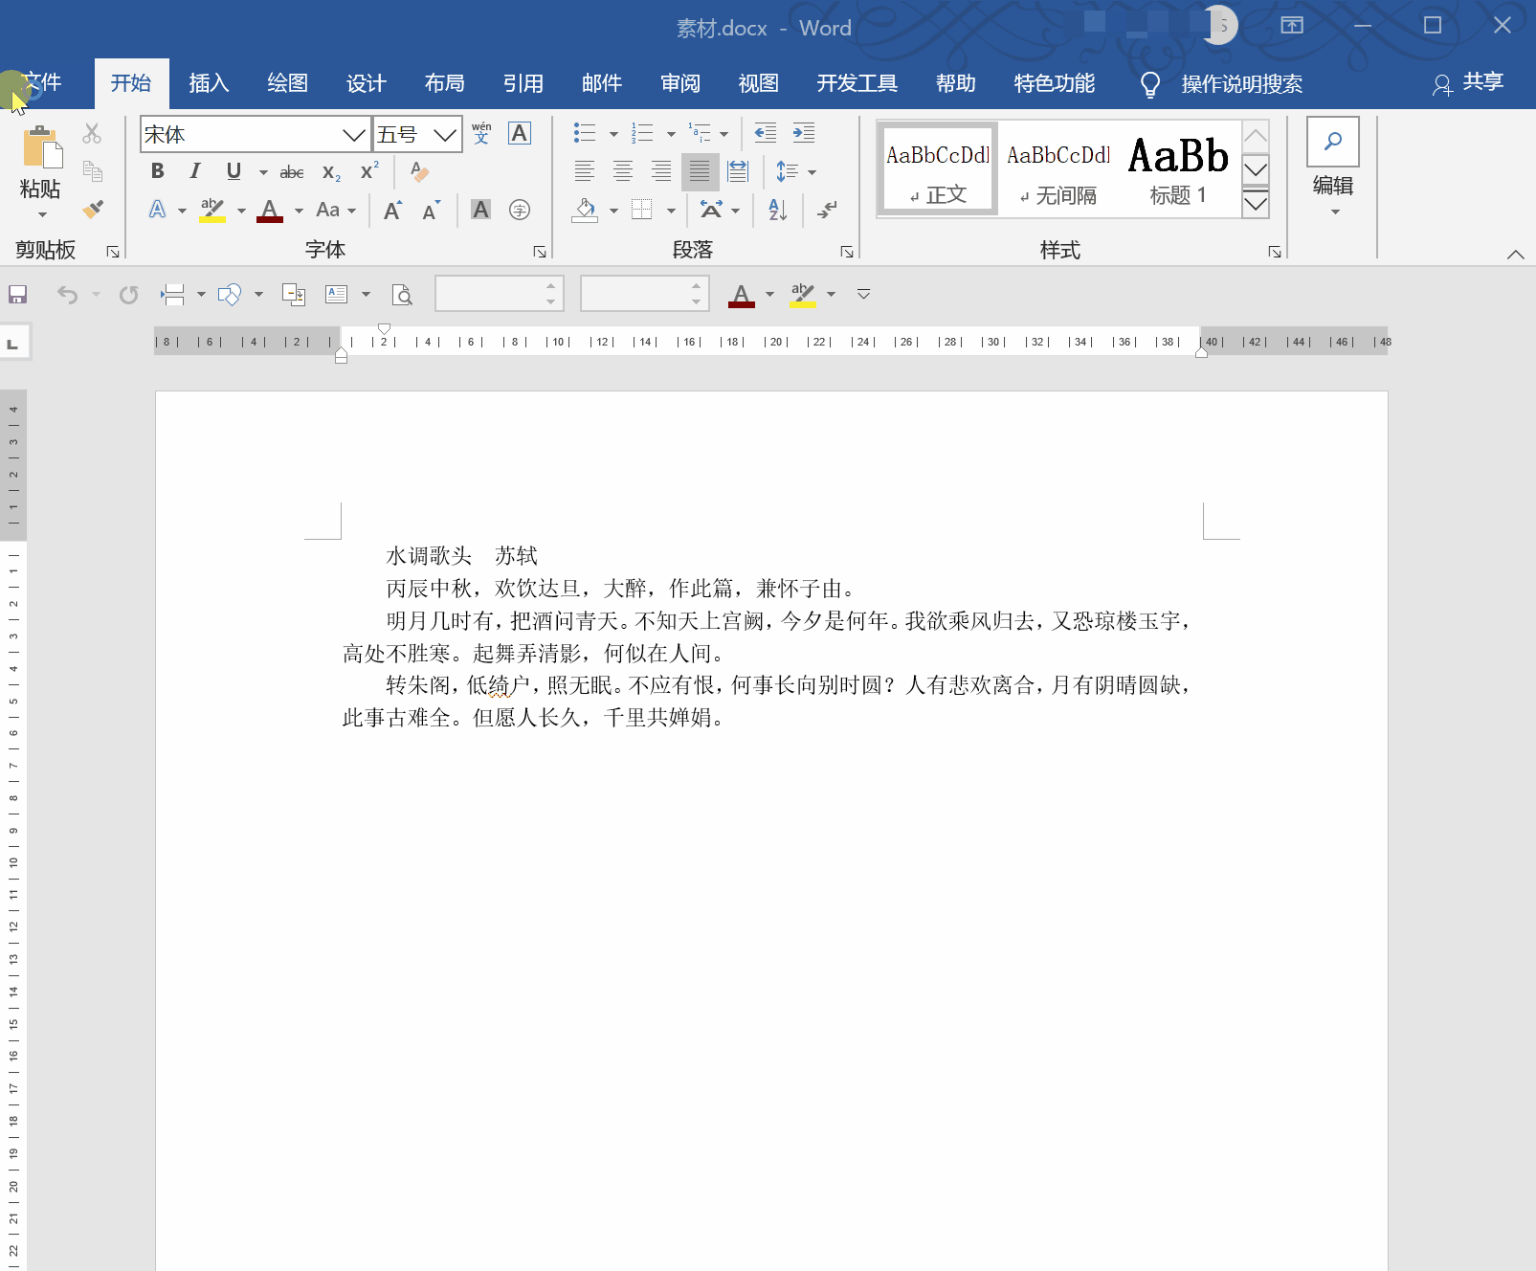
Task: Switch to the 插入 tab
Action: [x=209, y=84]
